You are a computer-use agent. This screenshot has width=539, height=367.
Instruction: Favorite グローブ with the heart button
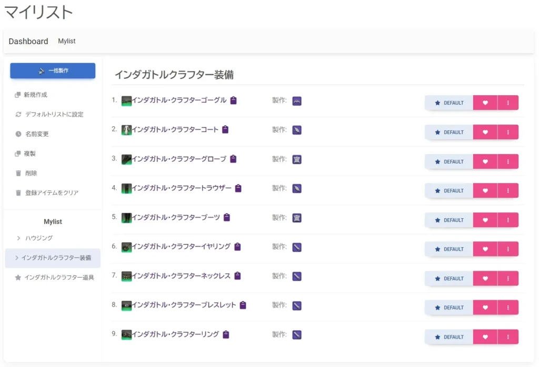pyautogui.click(x=485, y=161)
